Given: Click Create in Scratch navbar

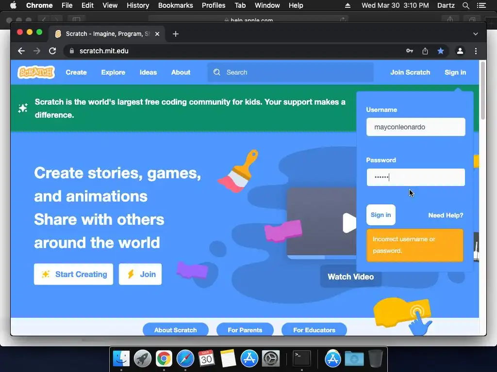Looking at the screenshot, I should (76, 72).
